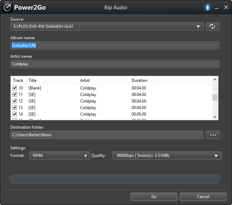Select the [SE] title of track 12
232x205 pixels.
(x=32, y=101)
